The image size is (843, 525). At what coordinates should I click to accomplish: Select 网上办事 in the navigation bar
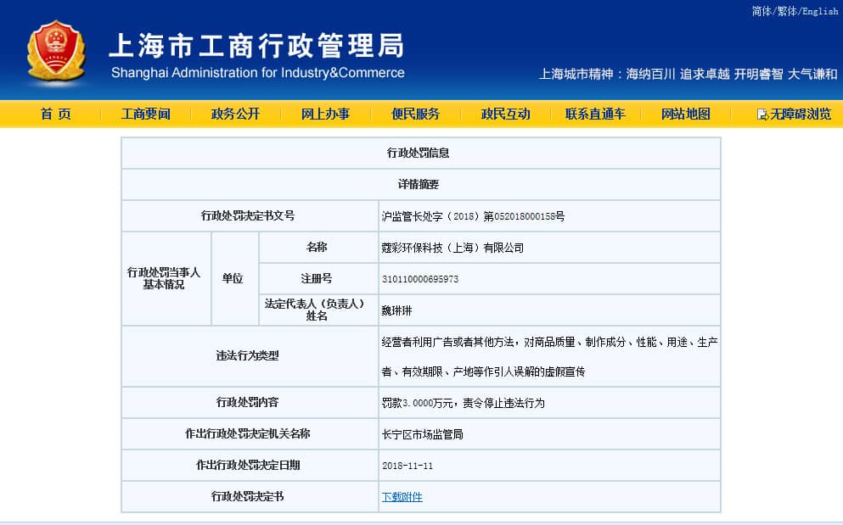point(325,114)
